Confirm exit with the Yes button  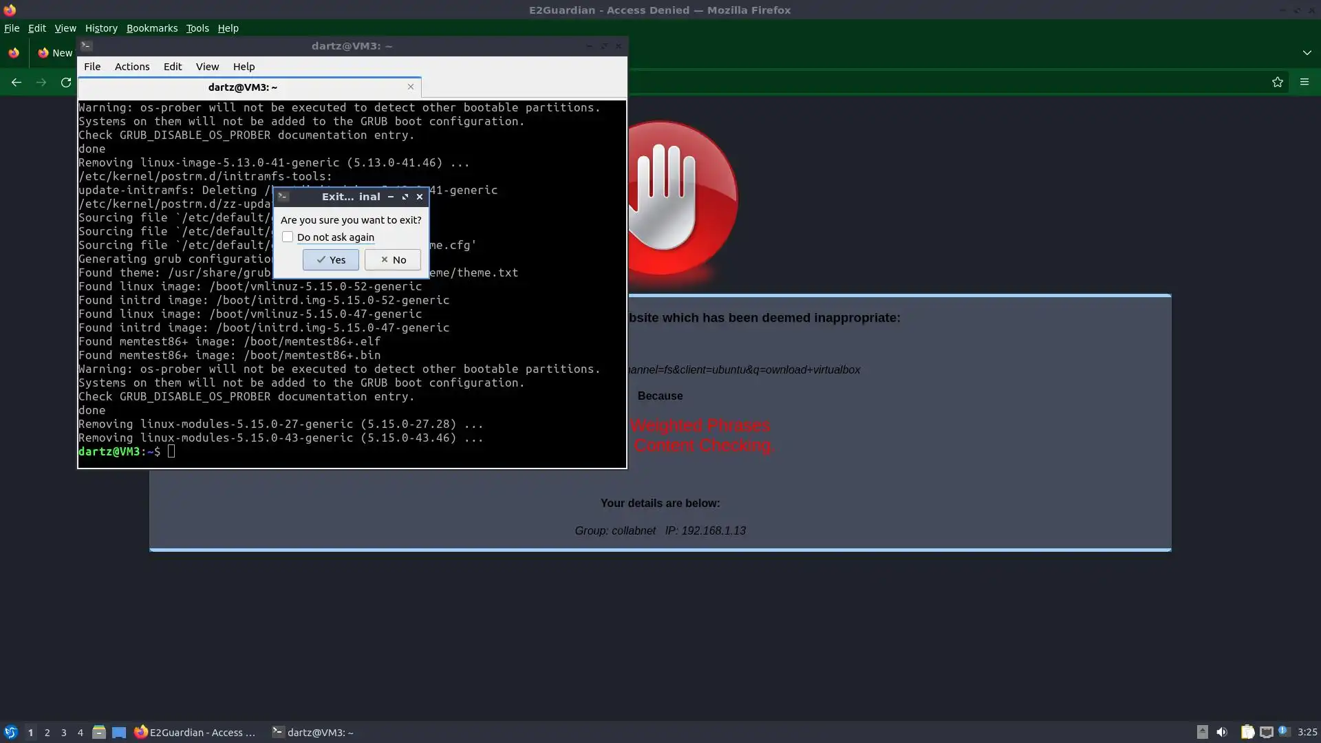click(330, 260)
